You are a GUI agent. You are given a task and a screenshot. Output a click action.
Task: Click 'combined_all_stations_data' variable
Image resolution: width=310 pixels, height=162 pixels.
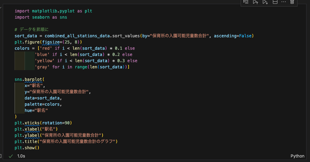coord(77,36)
